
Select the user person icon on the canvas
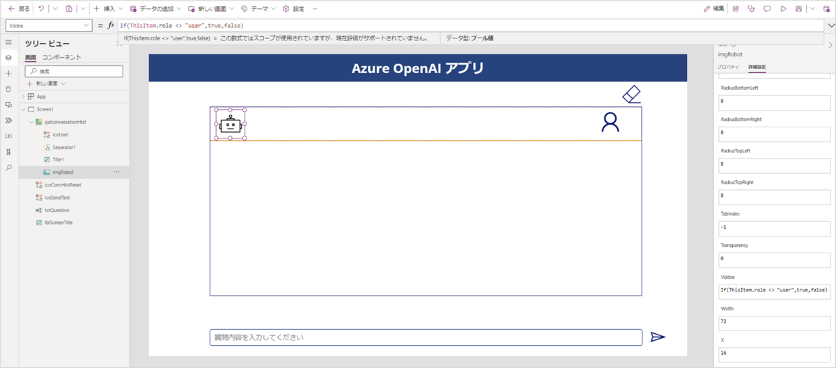(x=610, y=122)
